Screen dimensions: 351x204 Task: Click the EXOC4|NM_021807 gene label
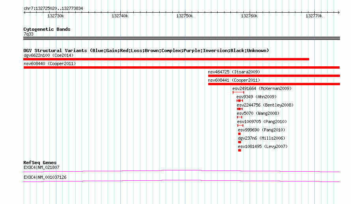(41, 167)
